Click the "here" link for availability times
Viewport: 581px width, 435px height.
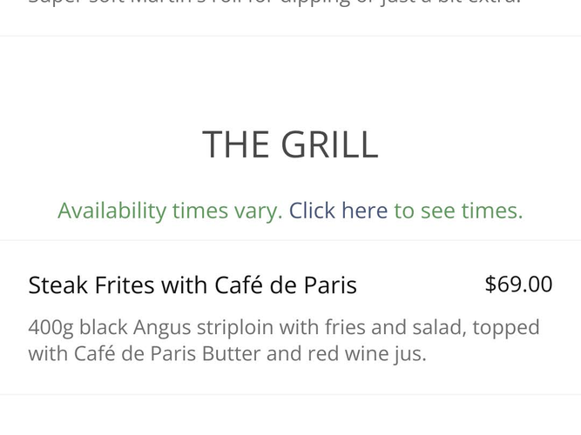364,211
